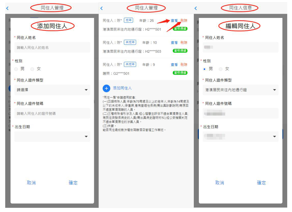Expand 港澳居民來往內地通行證 ID type dropdown
Screen dimensions: 292x212
[x=241, y=90]
